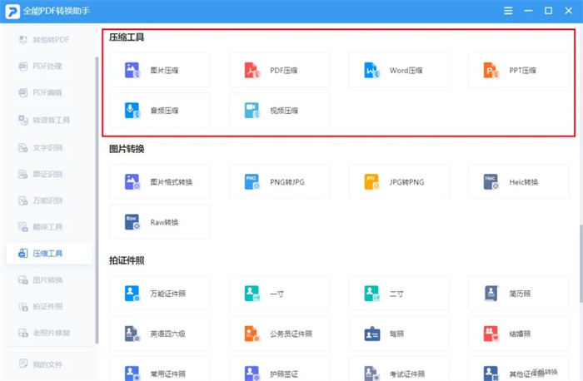Image resolution: width=583 pixels, height=381 pixels.
Task: Open the 我的文件 section
Action: pos(47,364)
